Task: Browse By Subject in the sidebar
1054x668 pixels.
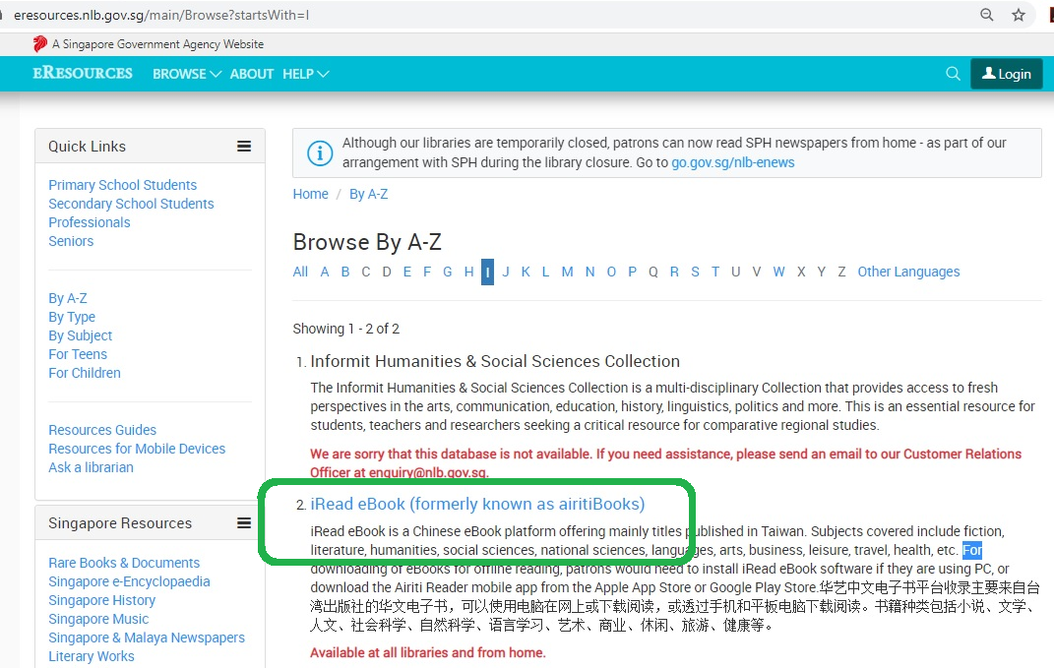Action: click(x=80, y=336)
